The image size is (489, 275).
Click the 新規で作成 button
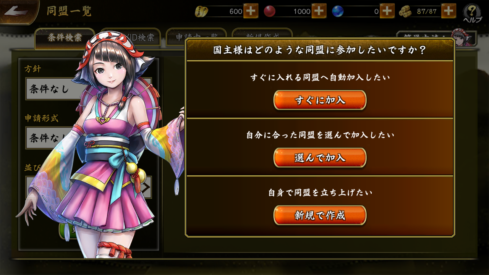(x=320, y=215)
